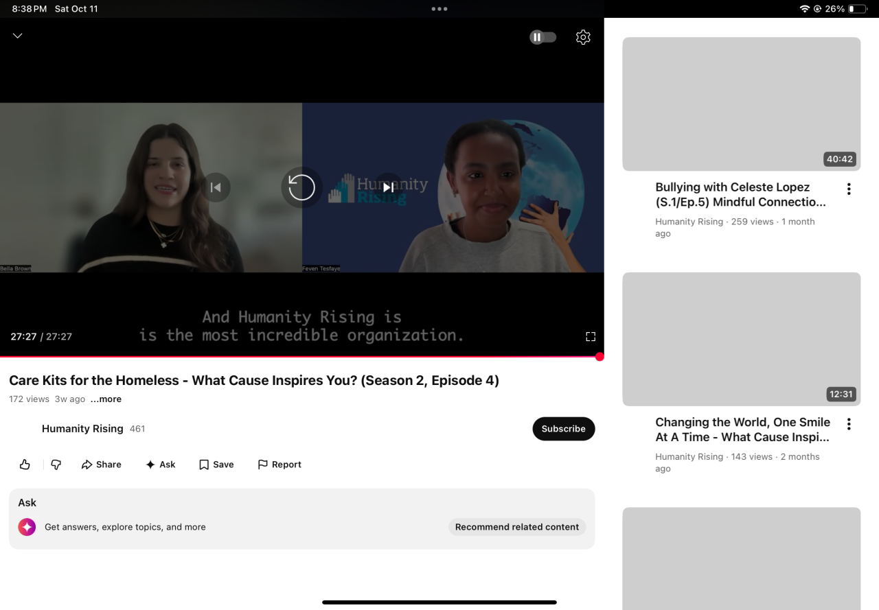Click the video title Care Kits for the Homeless
This screenshot has width=879, height=610.
pyautogui.click(x=254, y=380)
